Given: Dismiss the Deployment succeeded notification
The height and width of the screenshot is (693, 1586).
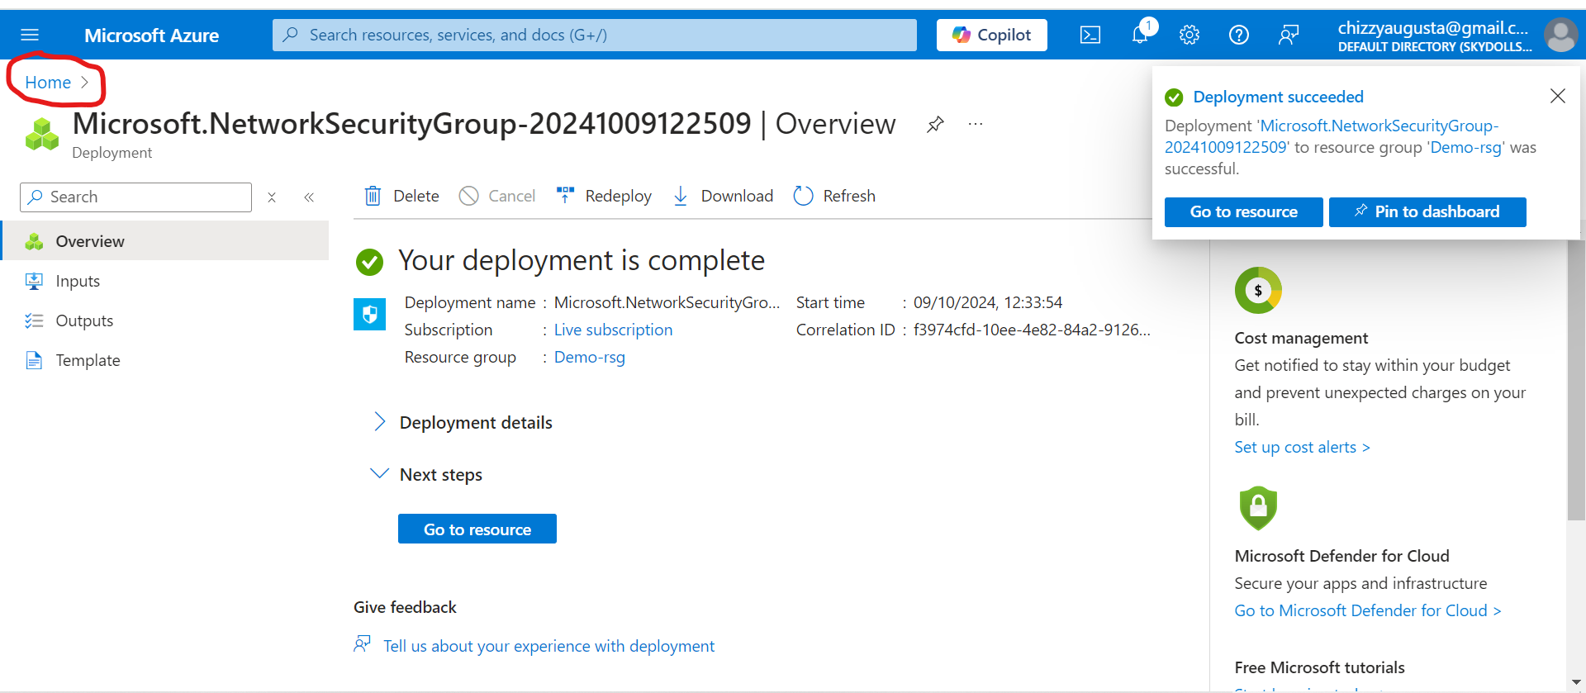Looking at the screenshot, I should tap(1557, 97).
